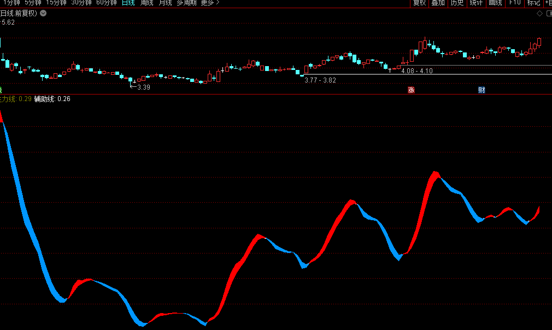The width and height of the screenshot is (552, 330).
Task: Click the blue 财 financial marker icon
Action: pyautogui.click(x=481, y=90)
